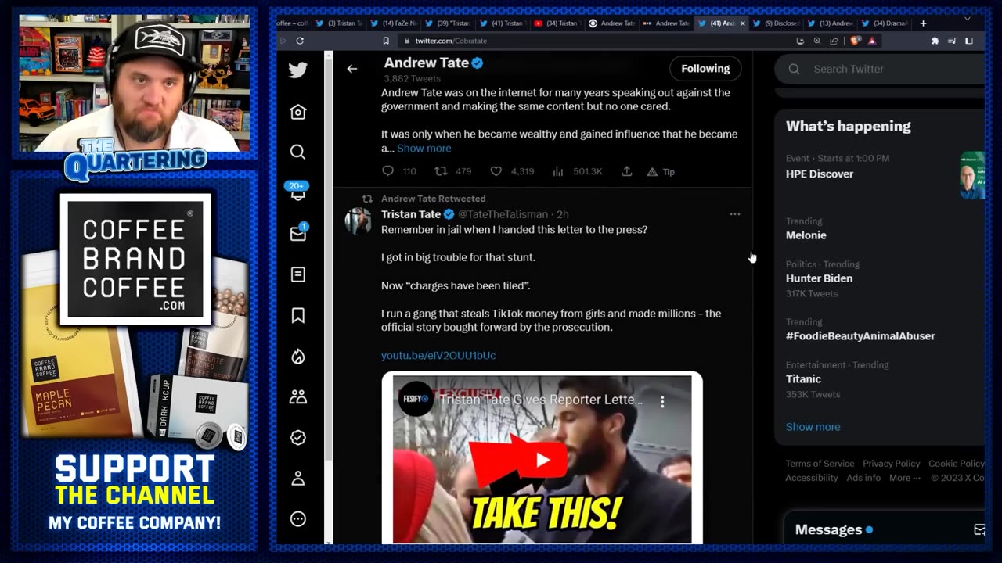Open Communities in the sidebar
This screenshot has height=563, width=1002.
[x=297, y=397]
